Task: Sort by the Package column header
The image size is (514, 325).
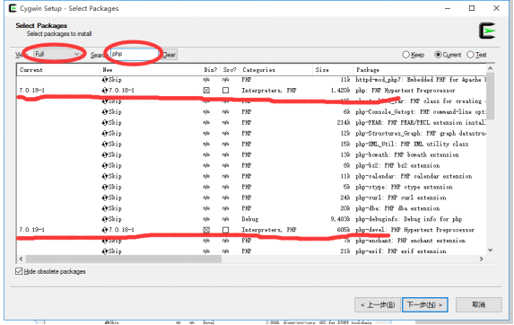Action: coord(420,70)
